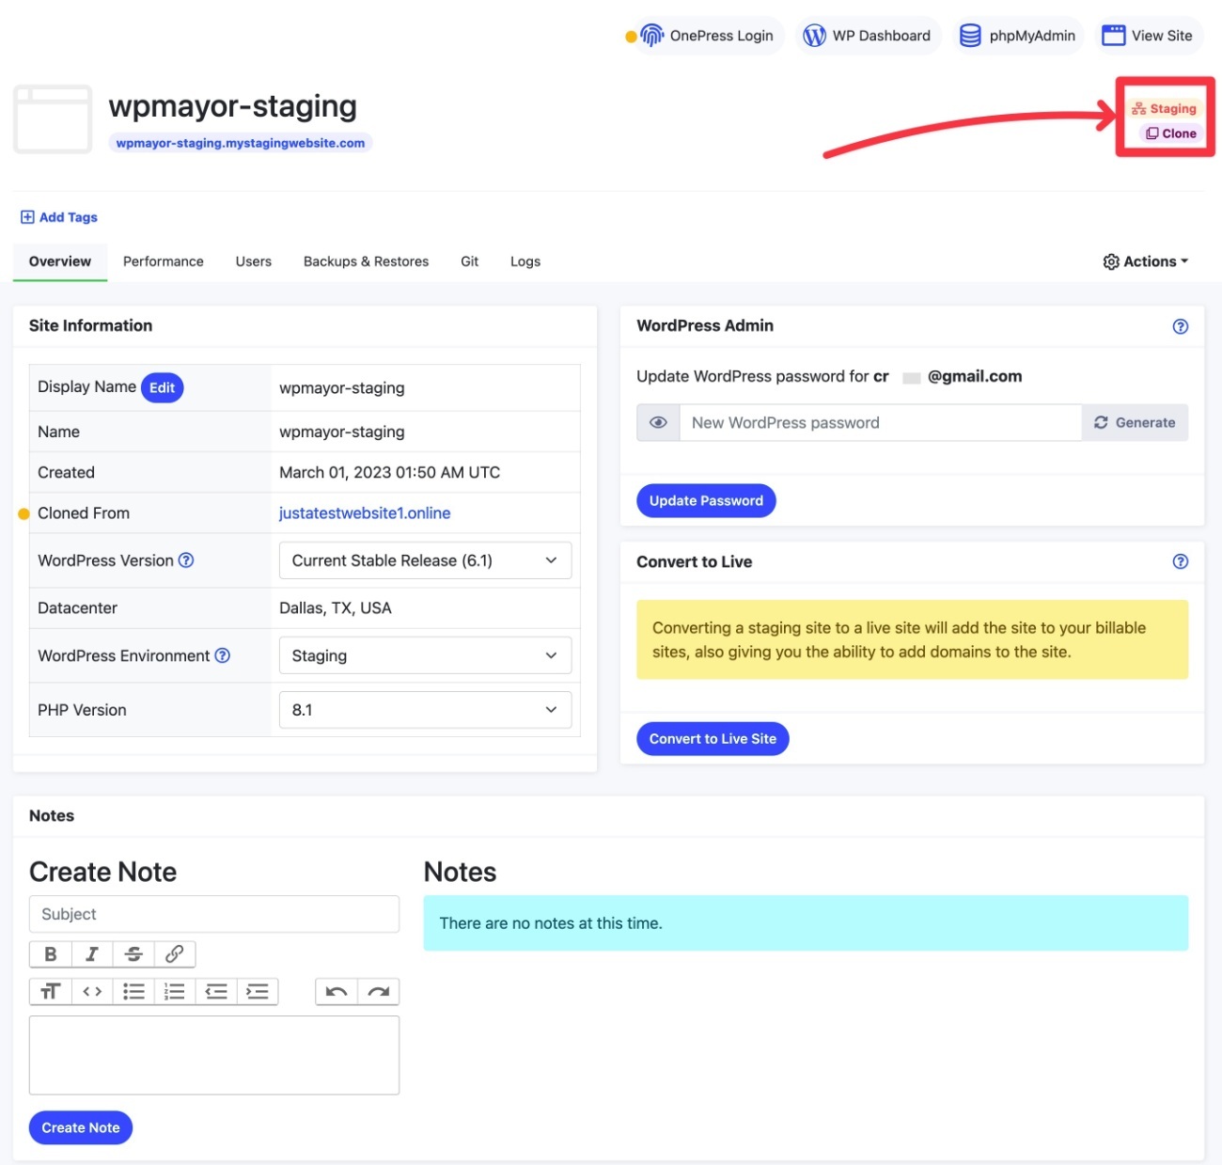Open the justatestwebsite1.online cloned-from link

365,513
